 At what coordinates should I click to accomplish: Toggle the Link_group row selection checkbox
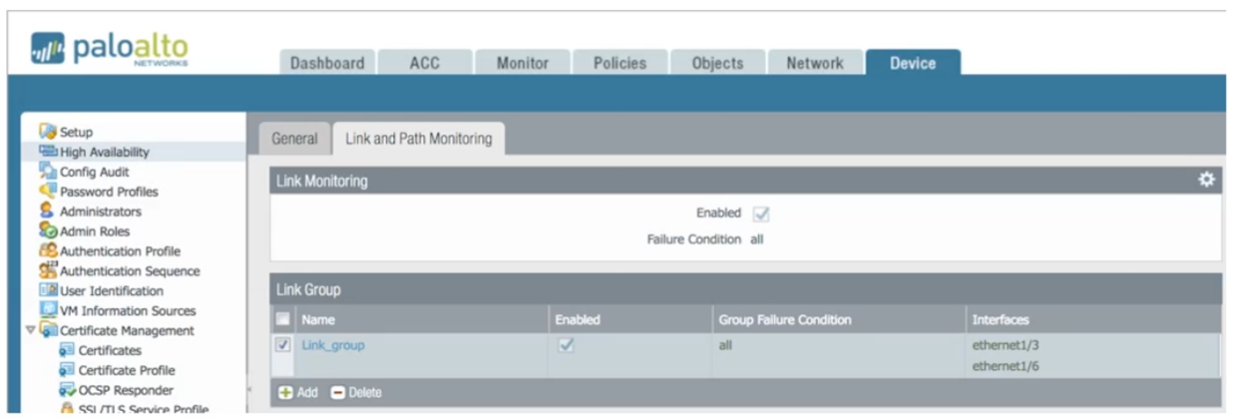point(284,345)
